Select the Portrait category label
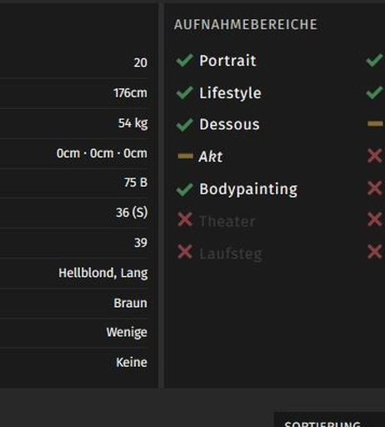 pos(227,61)
